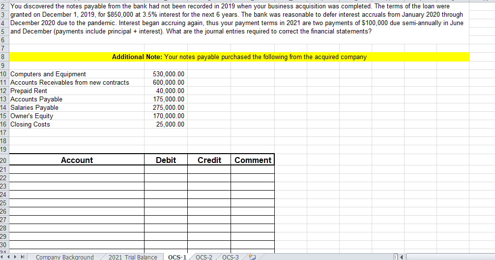Open the OCS-3 sheet tab
This screenshot has width=495, height=260.
tap(231, 257)
